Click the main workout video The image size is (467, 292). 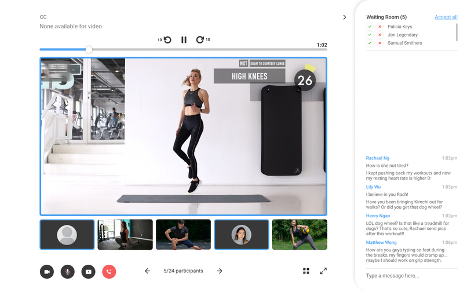click(184, 137)
